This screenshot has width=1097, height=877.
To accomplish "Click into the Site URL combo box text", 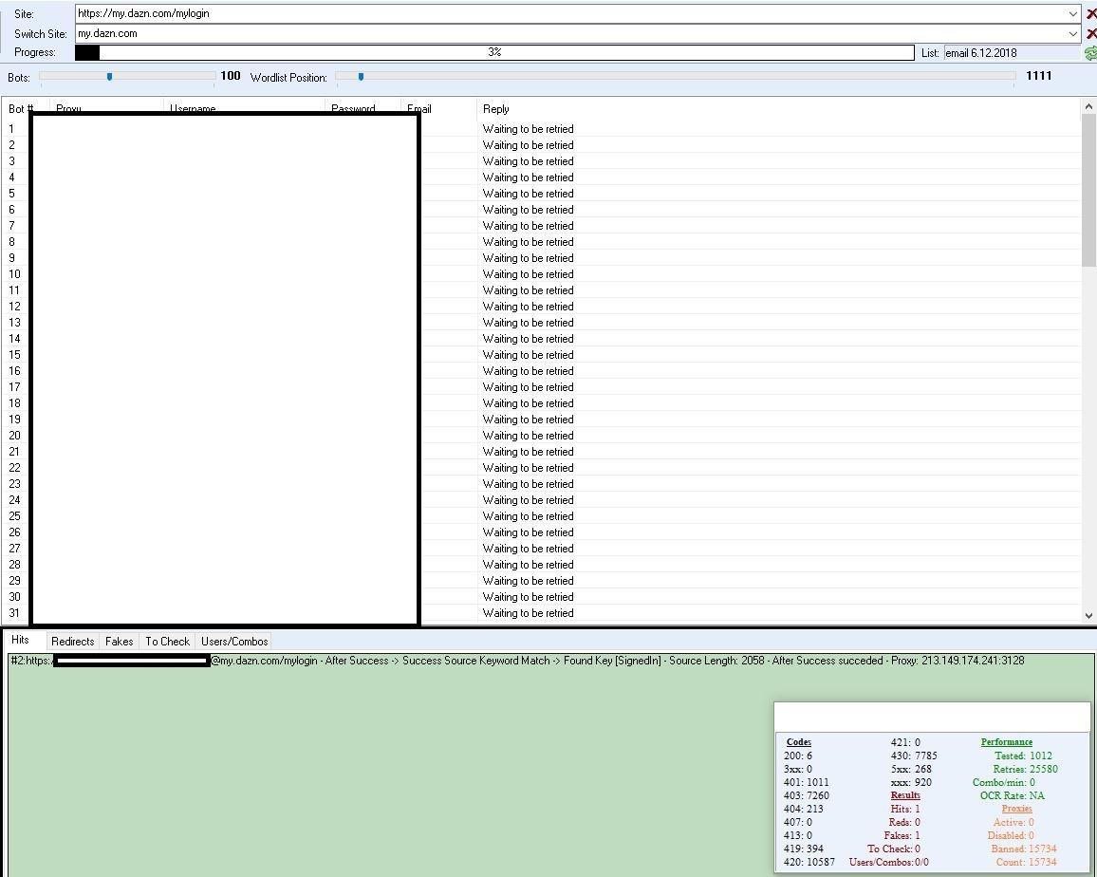I will pos(569,14).
